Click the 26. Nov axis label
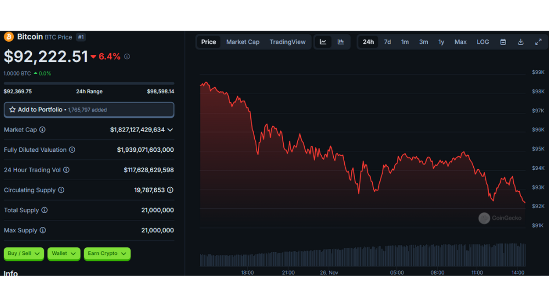Screen dimensions: 549x308 (x=329, y=273)
